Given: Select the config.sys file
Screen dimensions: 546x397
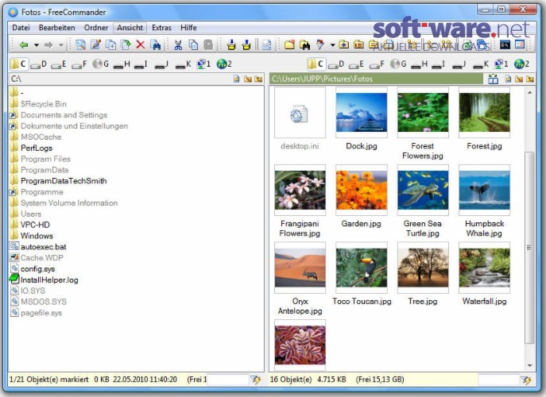Looking at the screenshot, I should pos(37,269).
